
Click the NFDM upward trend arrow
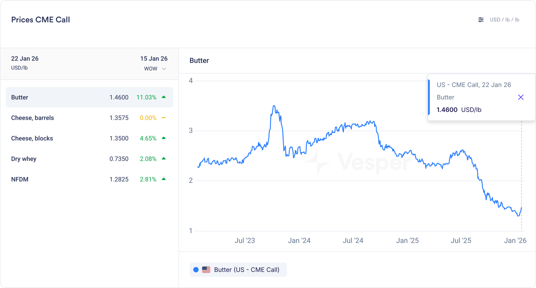(x=164, y=179)
